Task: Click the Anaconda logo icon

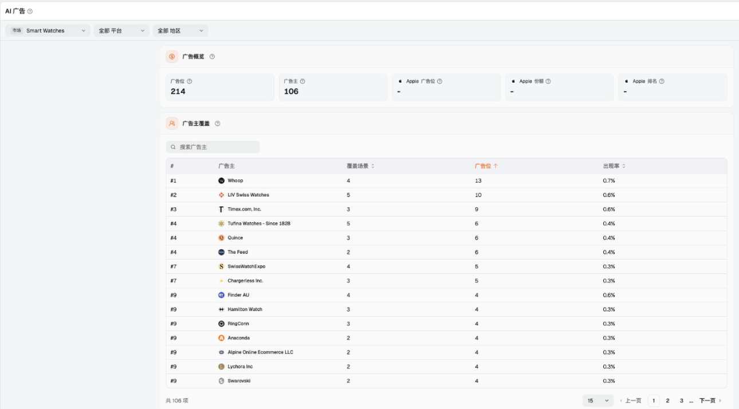Action: (221, 338)
